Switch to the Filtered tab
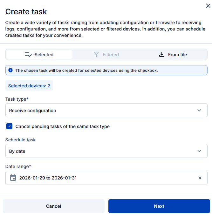 [x=107, y=55]
